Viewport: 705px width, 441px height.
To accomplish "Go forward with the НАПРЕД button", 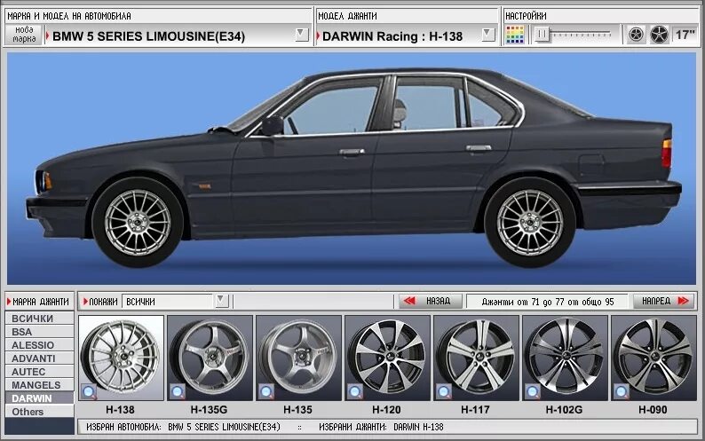I will pos(664,301).
